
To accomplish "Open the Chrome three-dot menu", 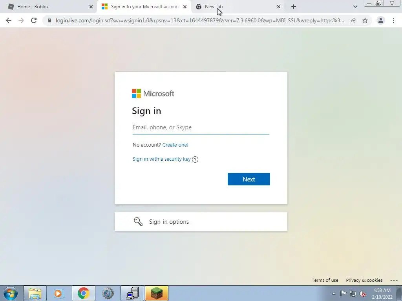I will point(393,20).
